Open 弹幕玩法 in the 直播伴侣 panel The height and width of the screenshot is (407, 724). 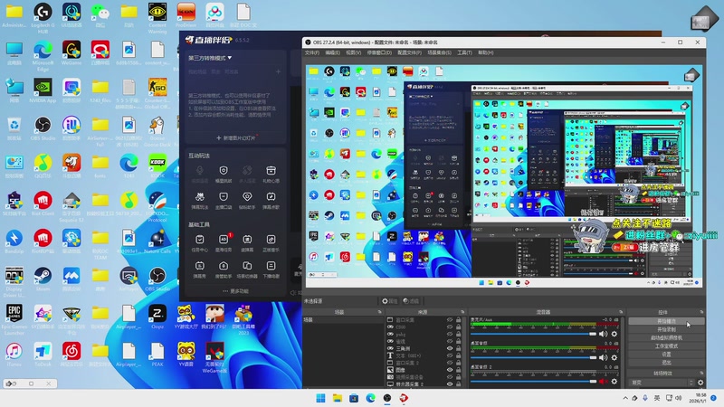point(199,201)
